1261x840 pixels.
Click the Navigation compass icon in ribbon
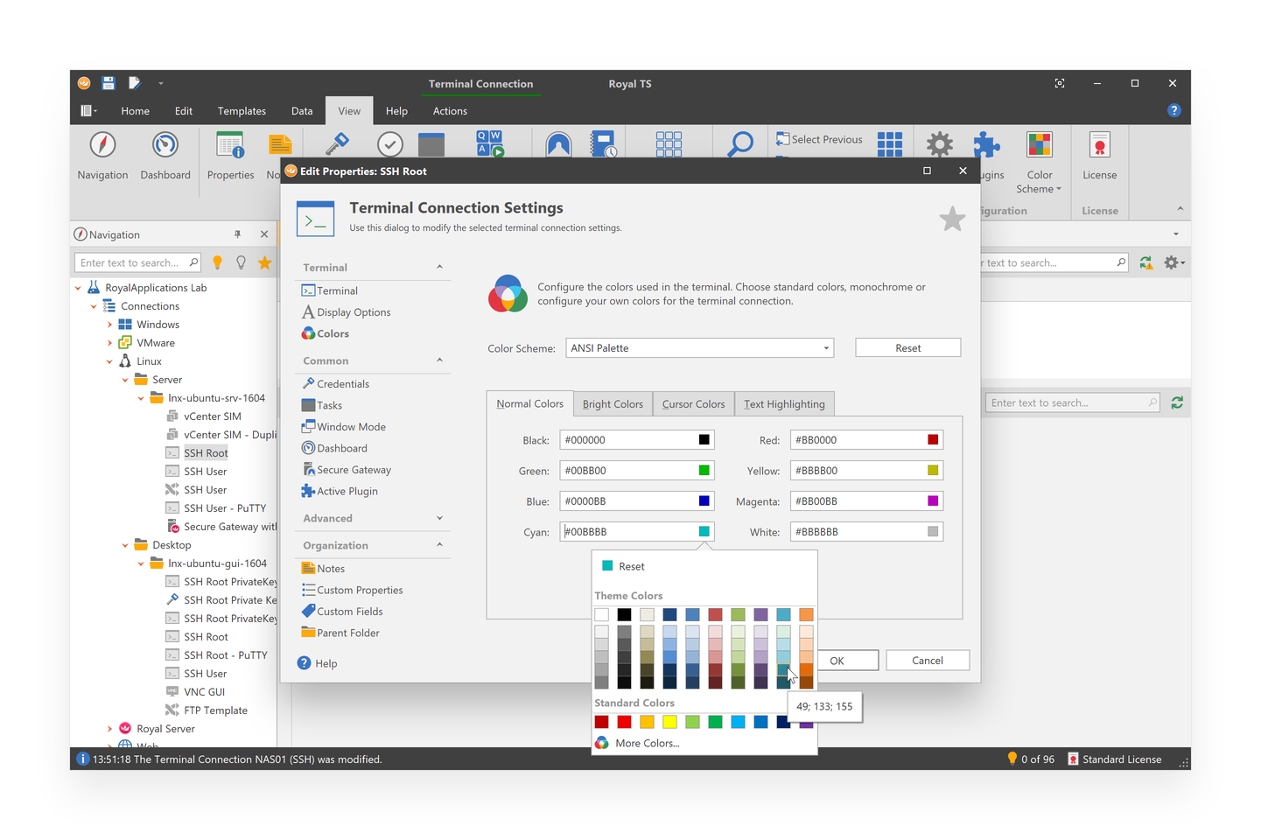102,145
